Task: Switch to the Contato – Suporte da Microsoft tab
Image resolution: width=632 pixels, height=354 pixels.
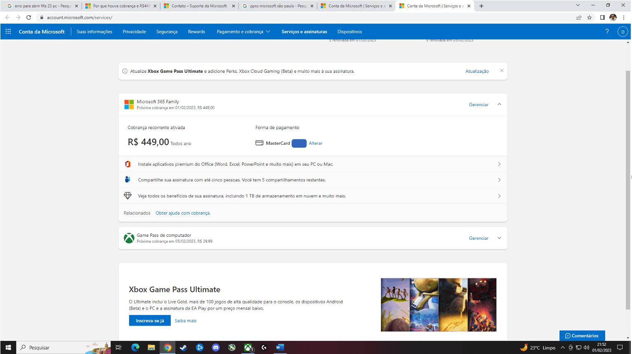Action: (x=199, y=6)
